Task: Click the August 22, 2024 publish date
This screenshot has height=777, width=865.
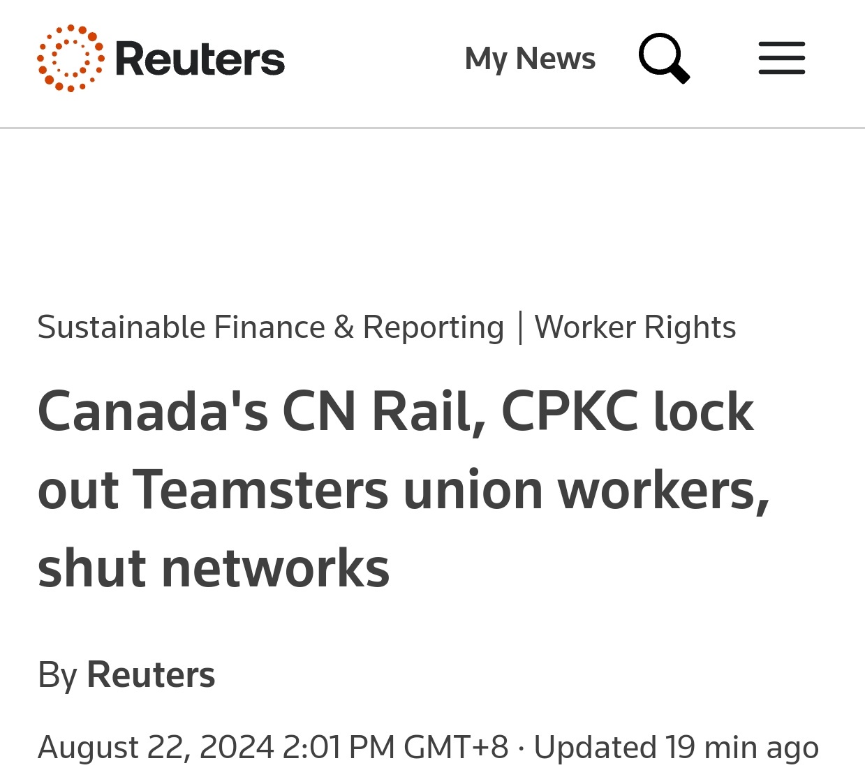Action: coord(156,748)
